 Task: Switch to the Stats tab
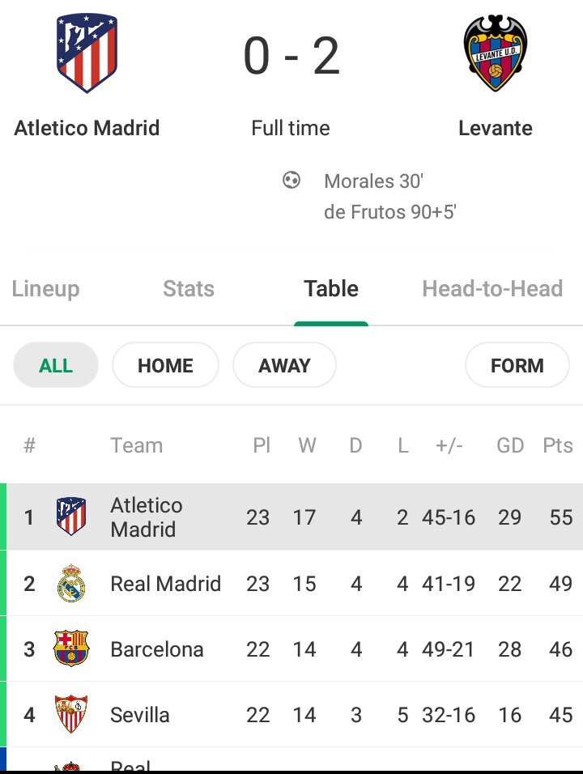pyautogui.click(x=189, y=289)
